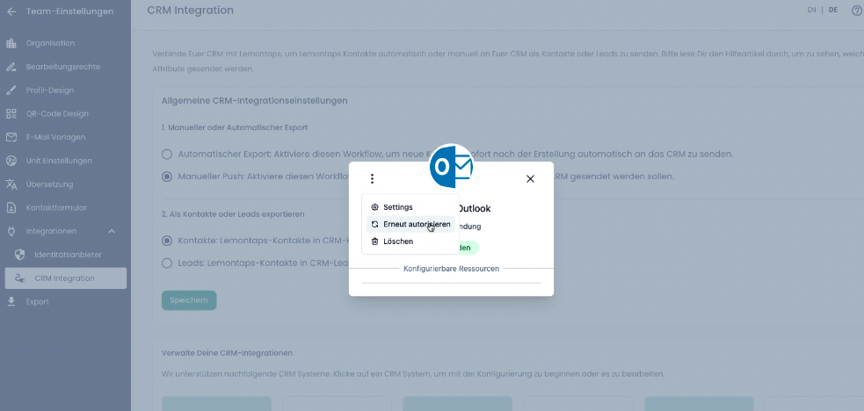This screenshot has width=864, height=411.
Task: Select the Kontakte export radio button
Action: pyautogui.click(x=167, y=241)
